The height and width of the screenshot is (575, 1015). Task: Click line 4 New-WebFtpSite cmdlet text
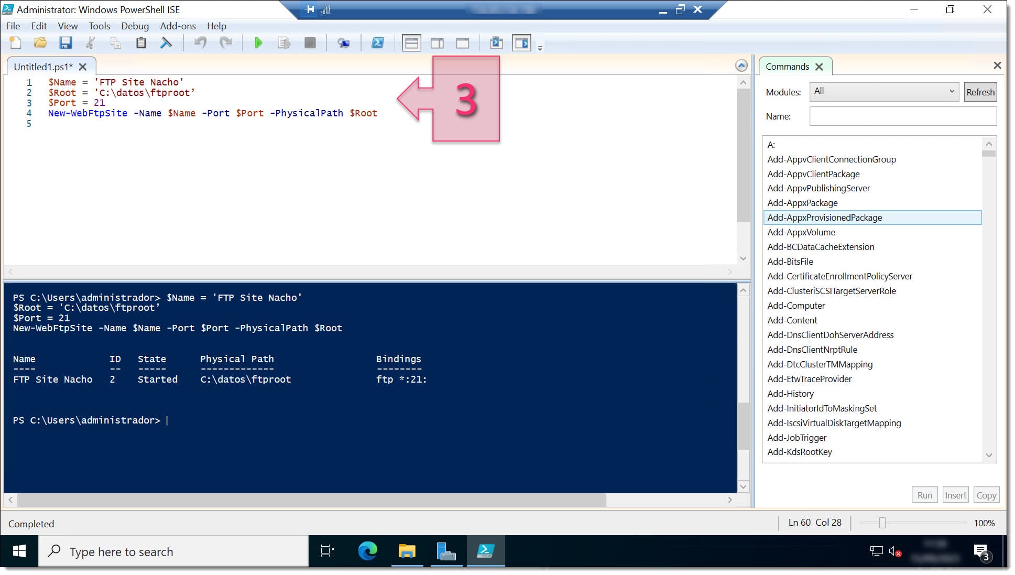[88, 113]
